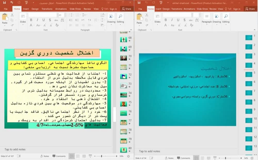
Task: Switch to Slide Sorter view, left window
Action: click(78, 156)
